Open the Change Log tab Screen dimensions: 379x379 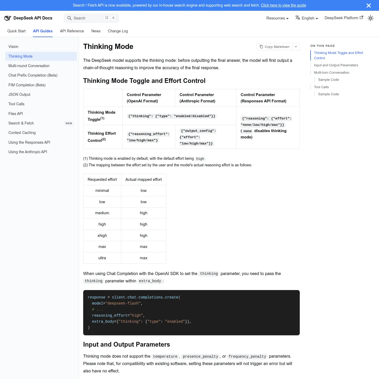[118, 31]
